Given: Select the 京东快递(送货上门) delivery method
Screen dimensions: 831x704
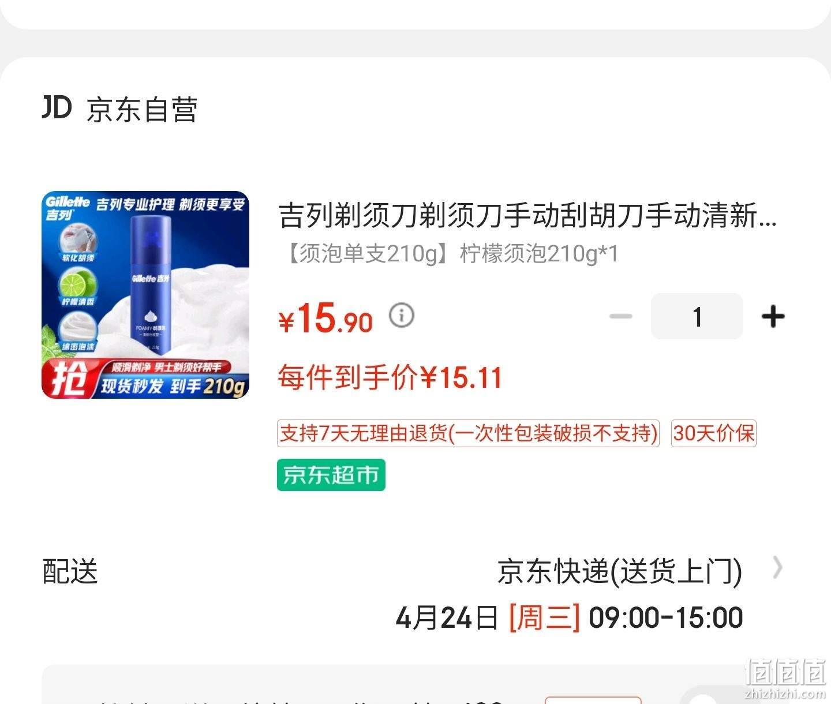Looking at the screenshot, I should point(620,572).
